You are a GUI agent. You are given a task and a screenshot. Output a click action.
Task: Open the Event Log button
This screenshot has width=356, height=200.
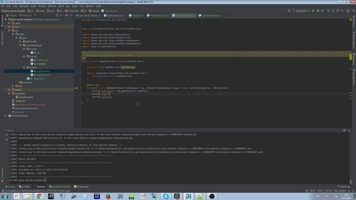pyautogui.click(x=344, y=187)
